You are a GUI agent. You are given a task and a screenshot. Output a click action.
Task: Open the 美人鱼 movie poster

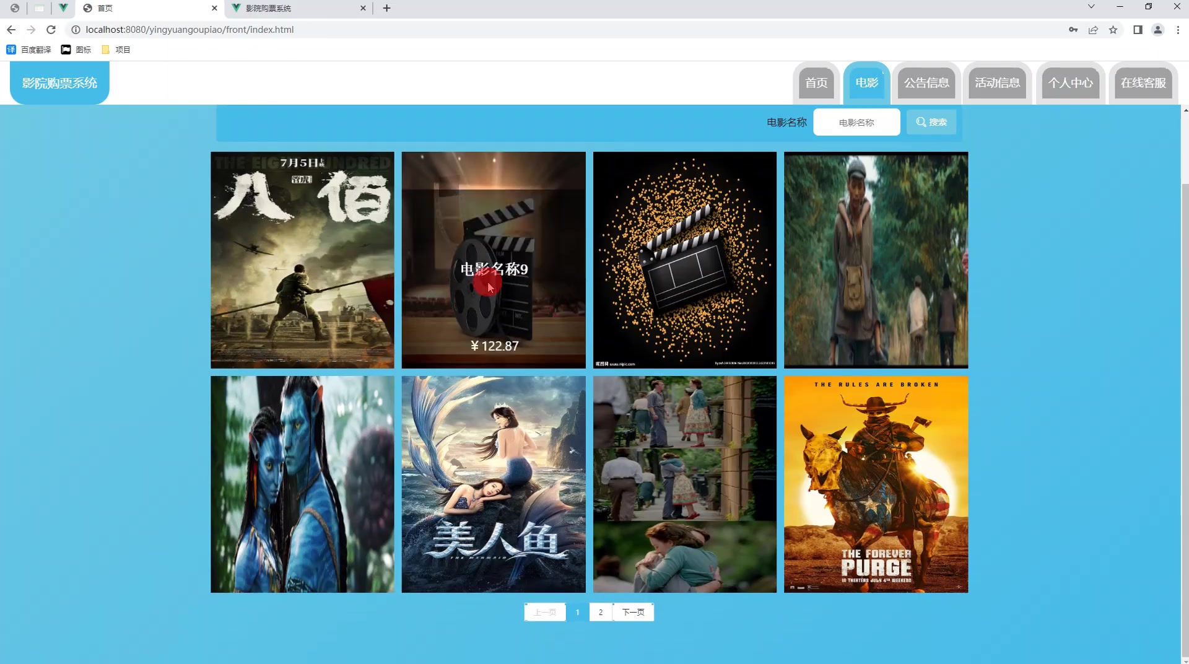(494, 484)
